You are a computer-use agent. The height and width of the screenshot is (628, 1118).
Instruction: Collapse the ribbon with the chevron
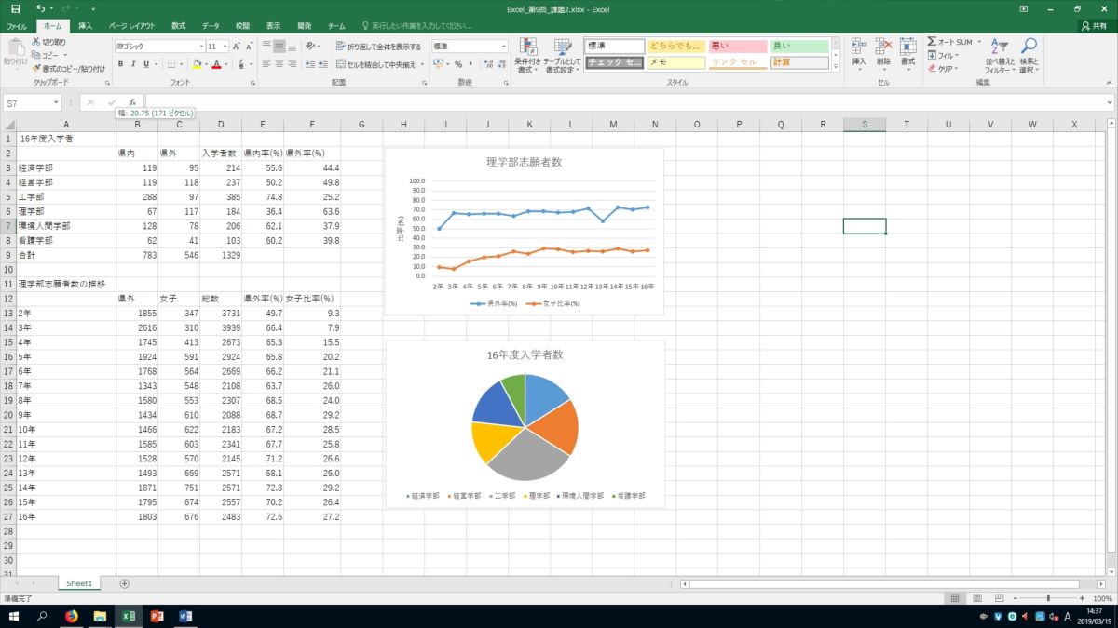(1109, 83)
